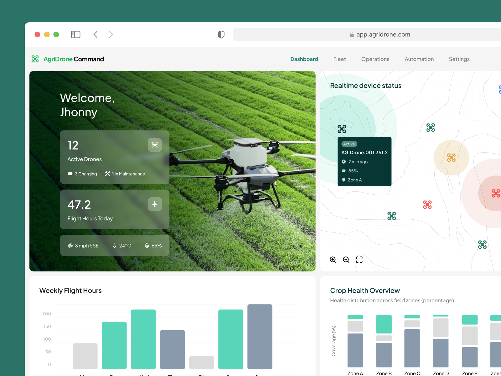The image size is (501, 376).
Task: Open the Operations section
Action: 375,59
